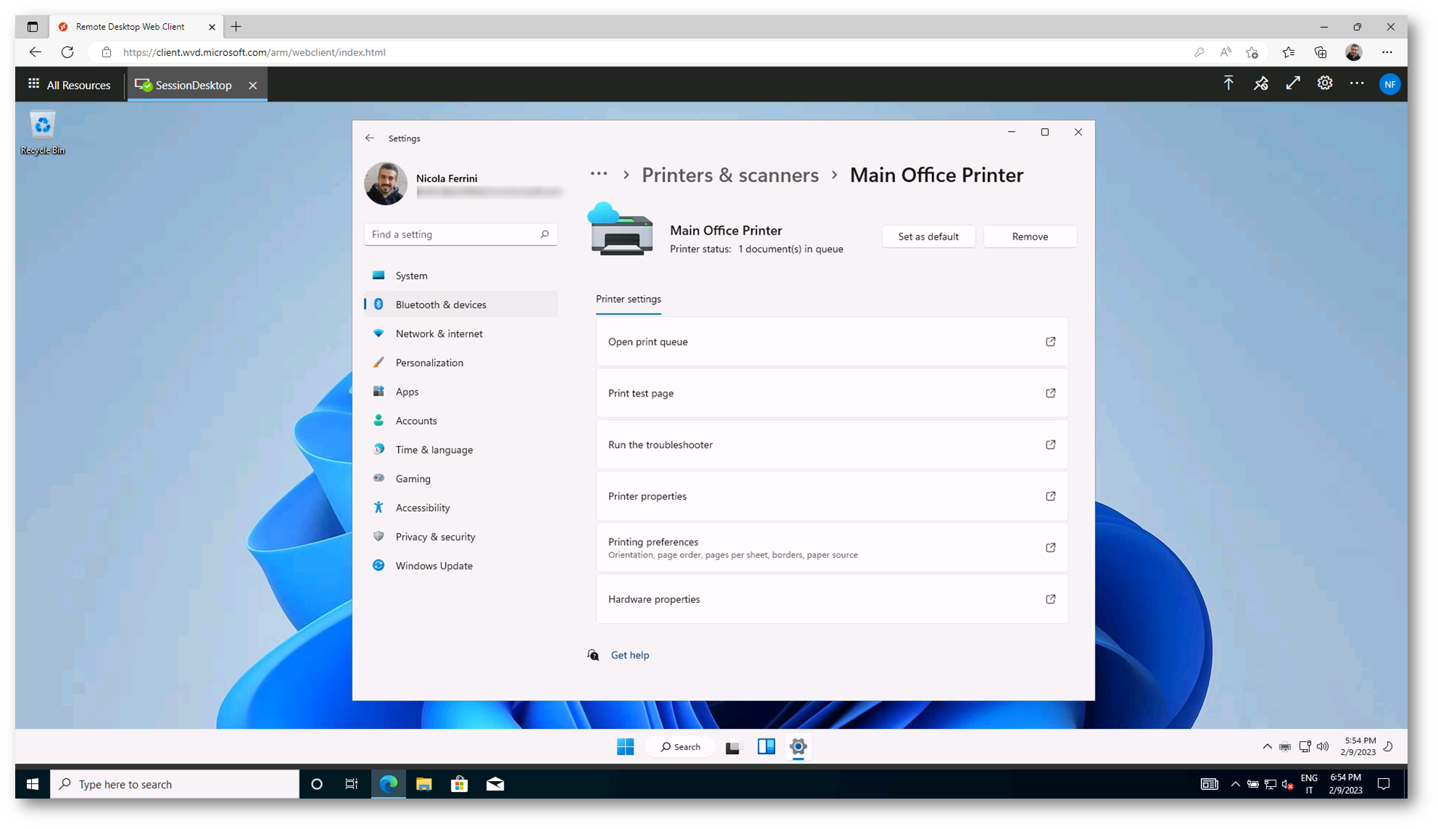Select the Printer settings tab
This screenshot has width=1438, height=829.
(628, 299)
